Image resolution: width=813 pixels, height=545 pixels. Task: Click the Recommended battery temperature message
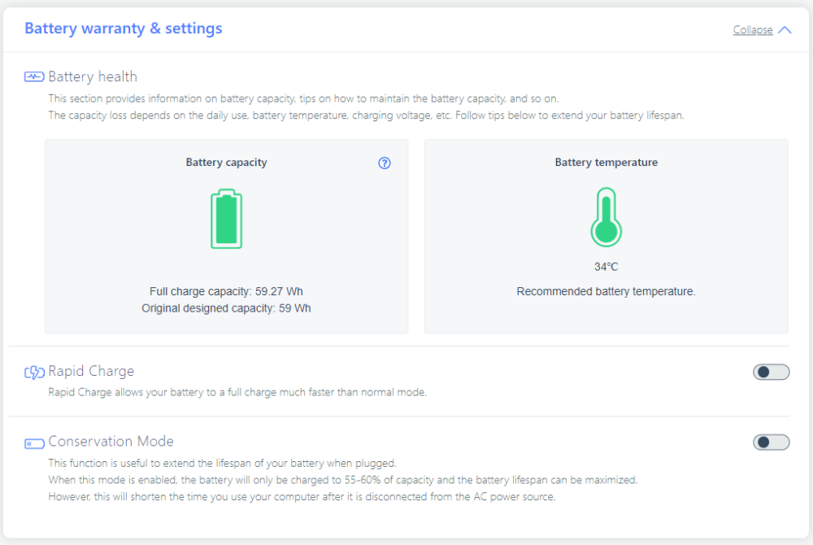coord(606,291)
